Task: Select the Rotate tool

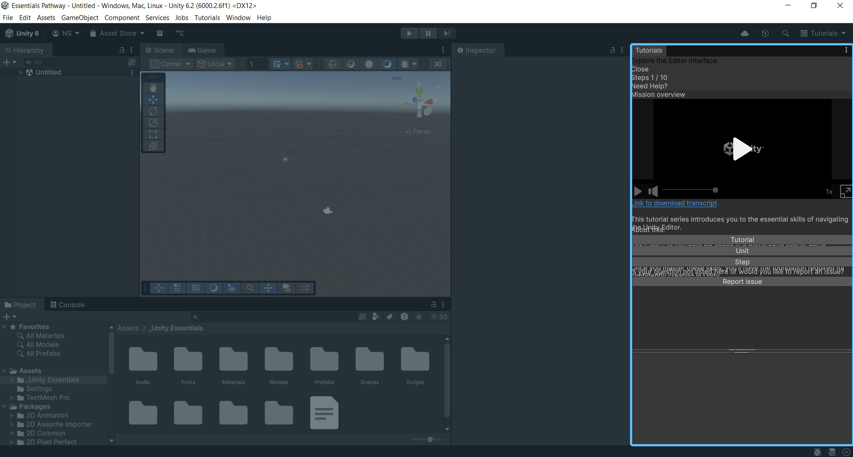Action: (x=153, y=111)
